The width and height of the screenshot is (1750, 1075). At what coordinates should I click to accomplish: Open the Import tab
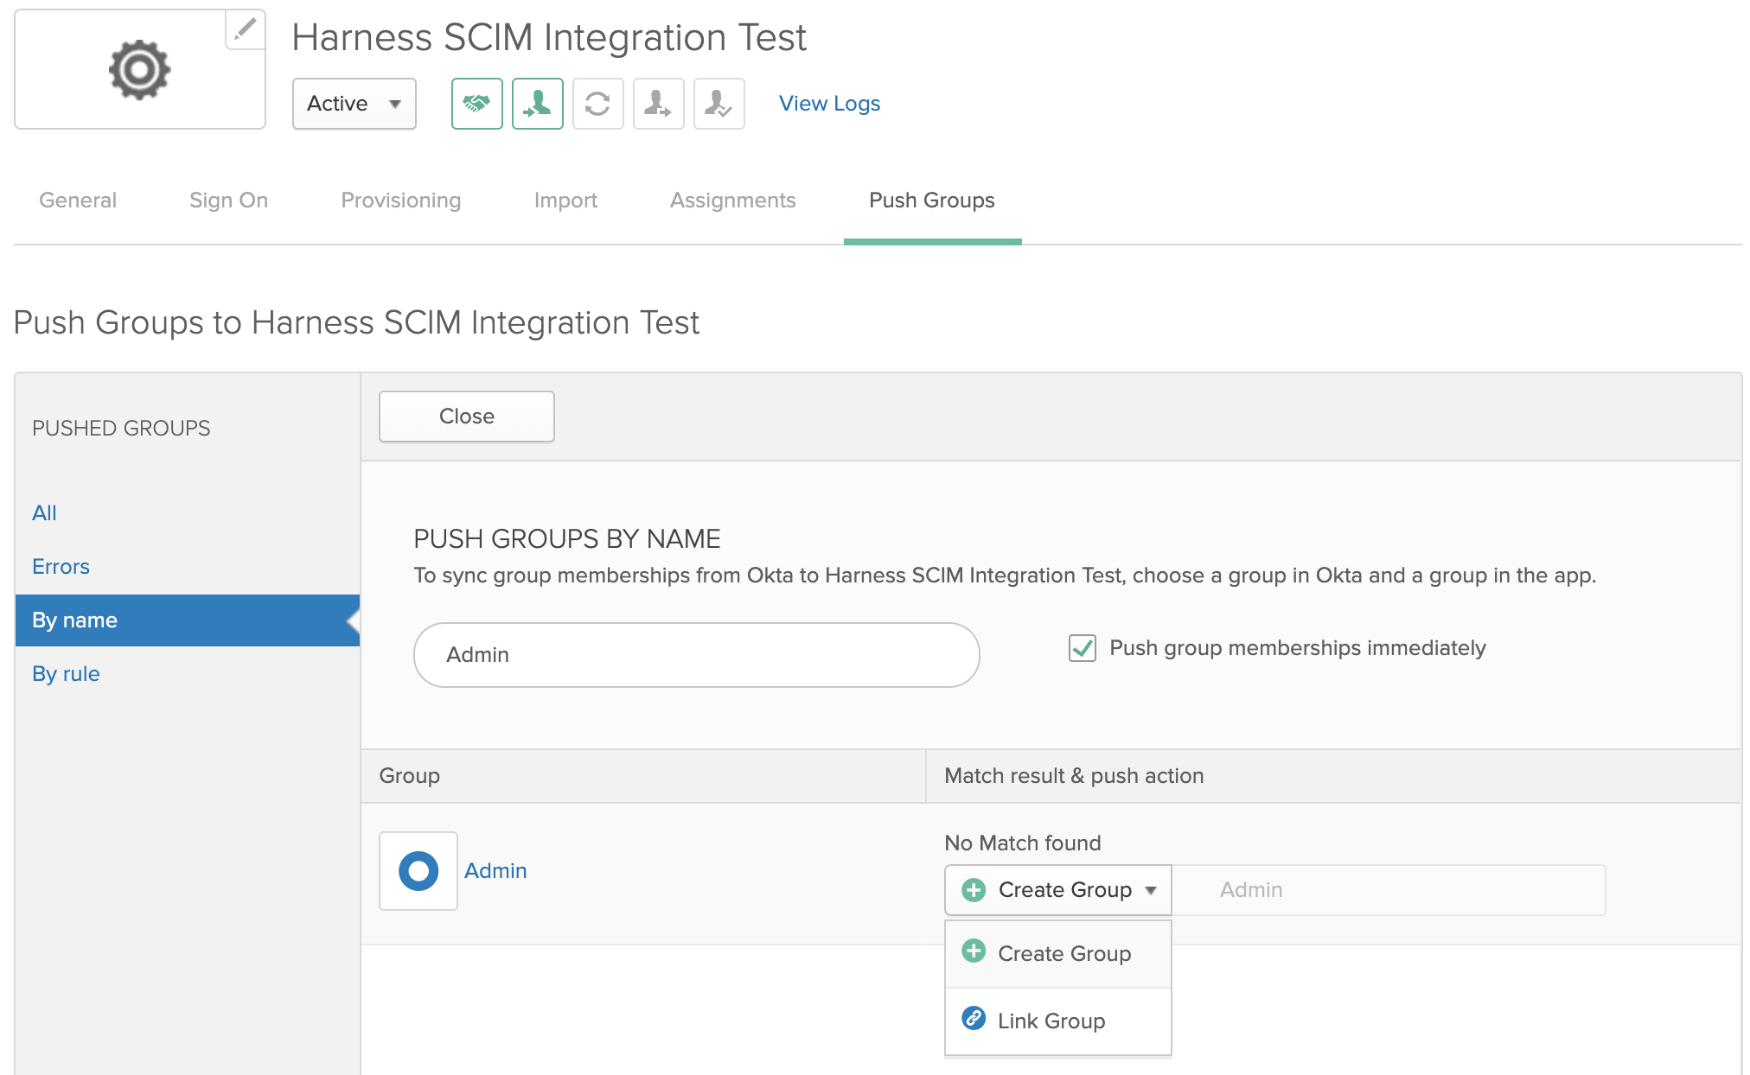tap(565, 200)
